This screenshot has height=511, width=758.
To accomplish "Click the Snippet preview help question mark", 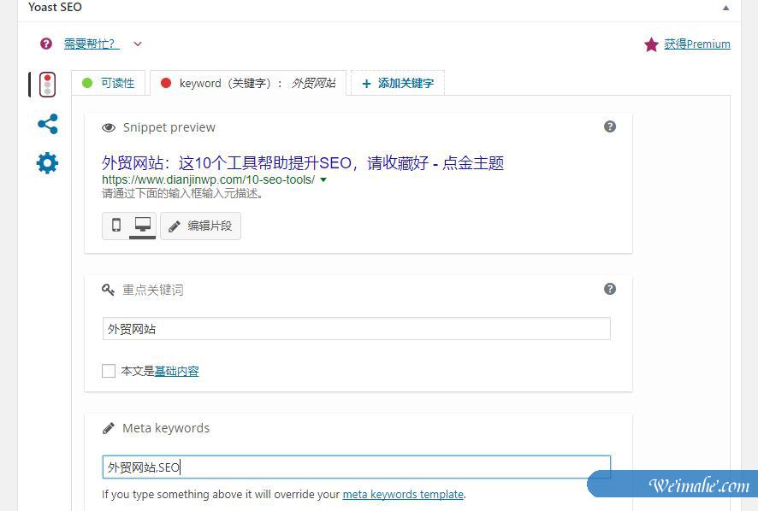I will tap(610, 126).
